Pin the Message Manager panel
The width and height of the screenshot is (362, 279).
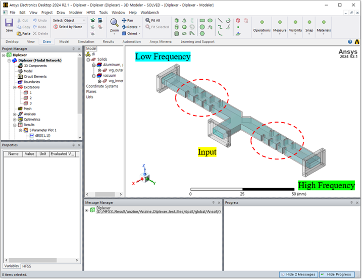214,202
